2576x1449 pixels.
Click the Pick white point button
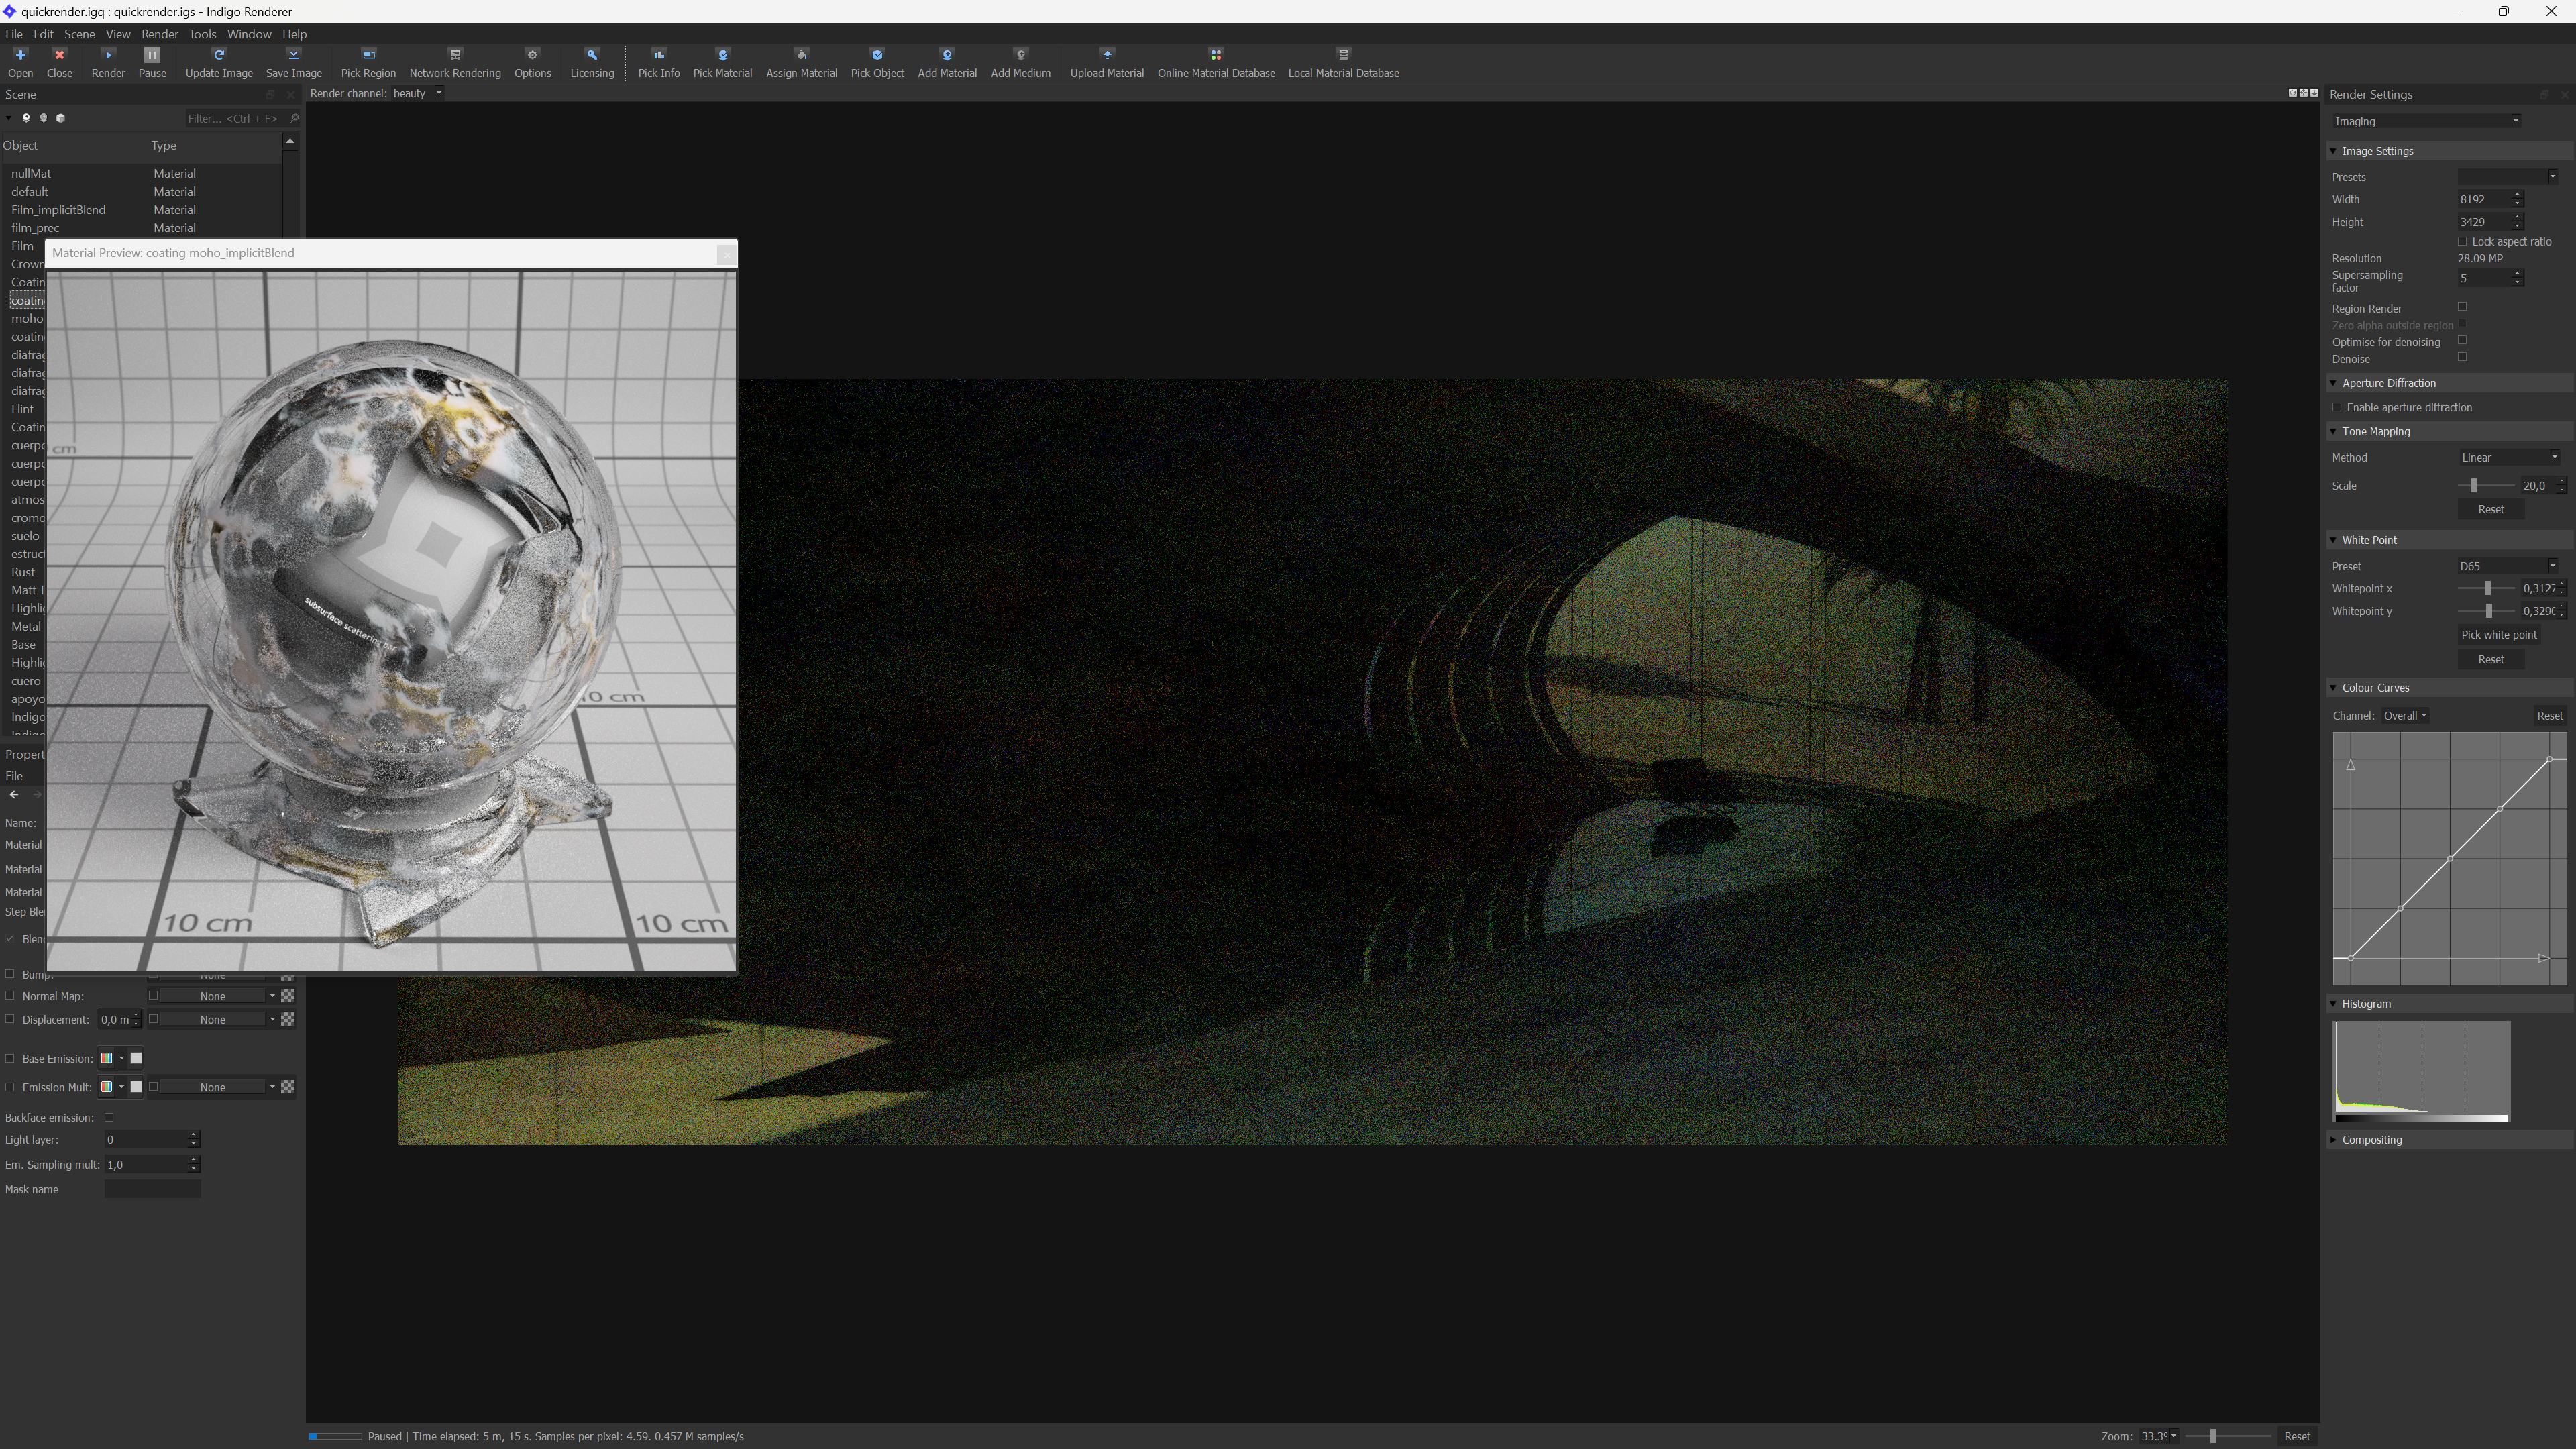2498,635
